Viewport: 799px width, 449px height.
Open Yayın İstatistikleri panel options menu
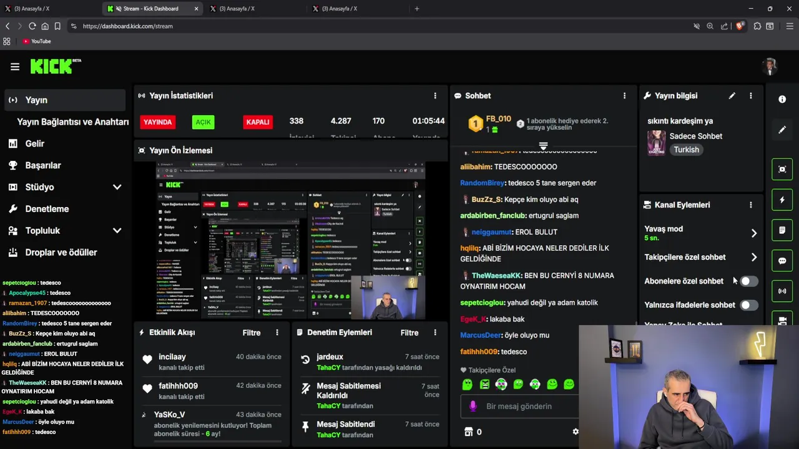[435, 96]
